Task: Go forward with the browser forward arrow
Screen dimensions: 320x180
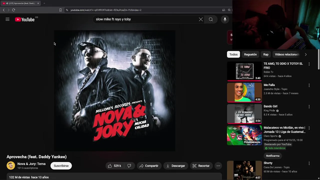Action: [x=8, y=10]
